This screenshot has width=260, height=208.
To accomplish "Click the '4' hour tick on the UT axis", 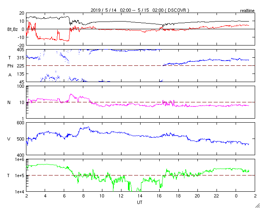I will tap(45, 196).
